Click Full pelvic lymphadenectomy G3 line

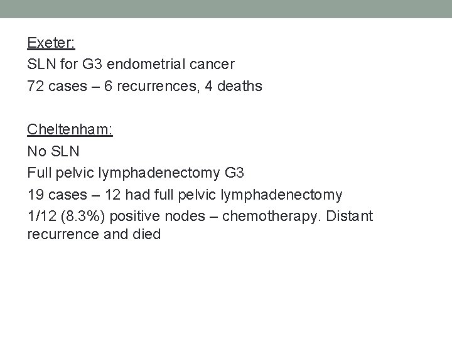point(136,173)
